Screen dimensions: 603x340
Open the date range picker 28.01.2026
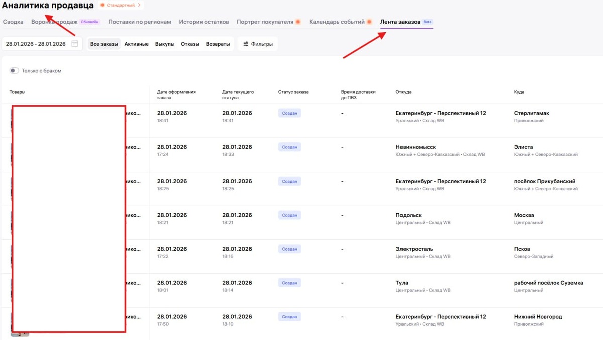pyautogui.click(x=36, y=44)
